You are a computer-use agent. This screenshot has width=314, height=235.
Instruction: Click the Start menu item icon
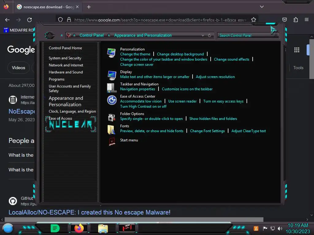coord(112,142)
